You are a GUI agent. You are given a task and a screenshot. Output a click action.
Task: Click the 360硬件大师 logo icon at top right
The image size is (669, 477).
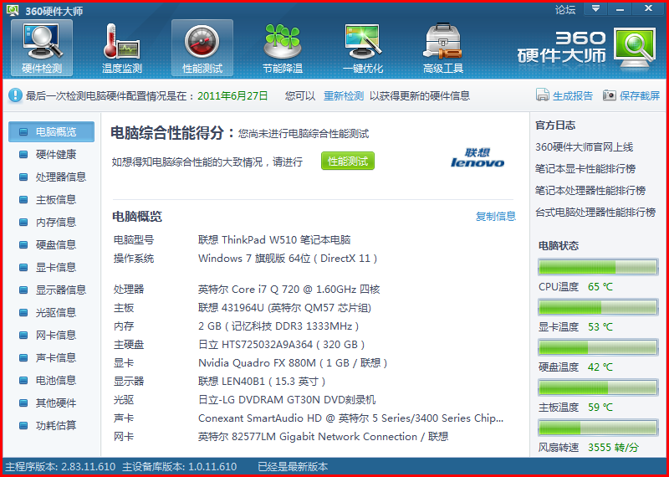click(635, 49)
